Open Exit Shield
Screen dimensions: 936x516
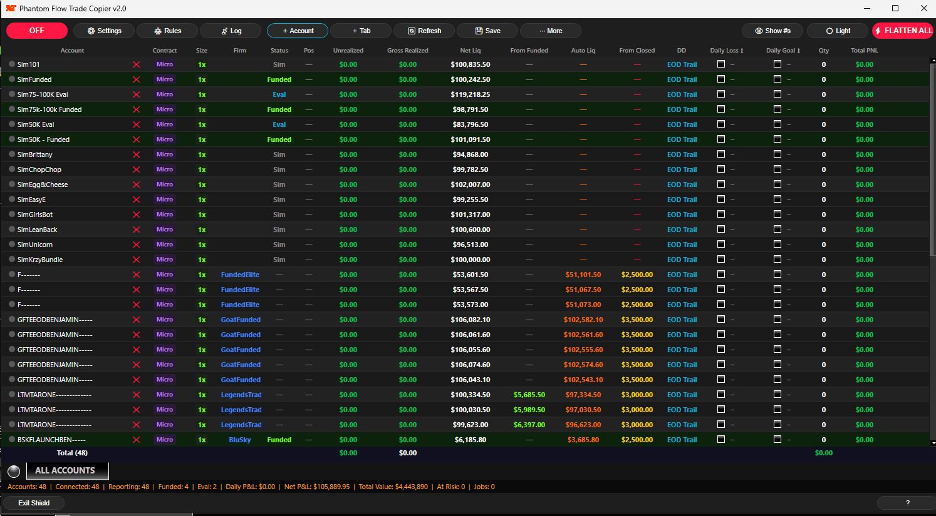[x=34, y=503]
